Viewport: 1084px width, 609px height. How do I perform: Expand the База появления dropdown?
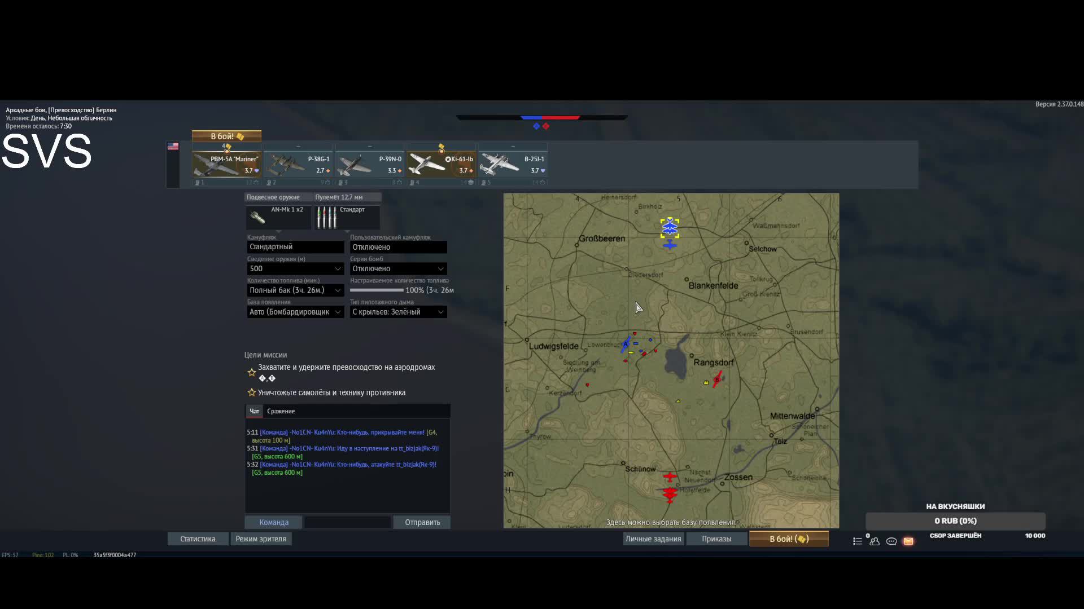click(295, 312)
